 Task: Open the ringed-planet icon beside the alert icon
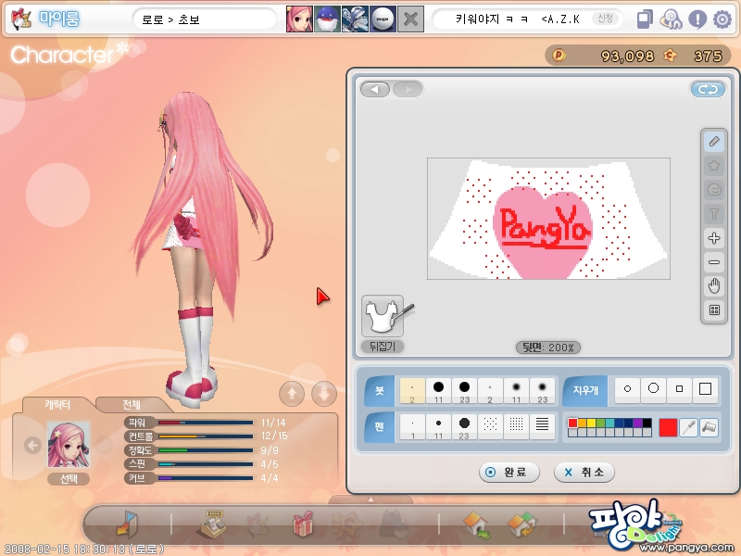tap(671, 19)
